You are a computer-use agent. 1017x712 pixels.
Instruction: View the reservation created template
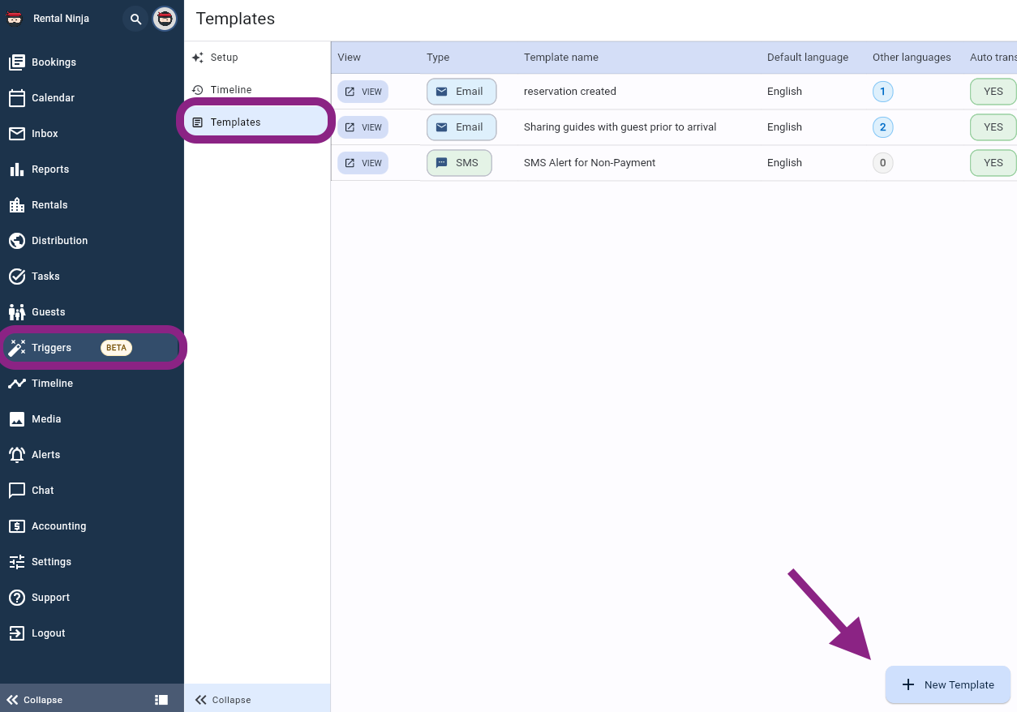363,92
